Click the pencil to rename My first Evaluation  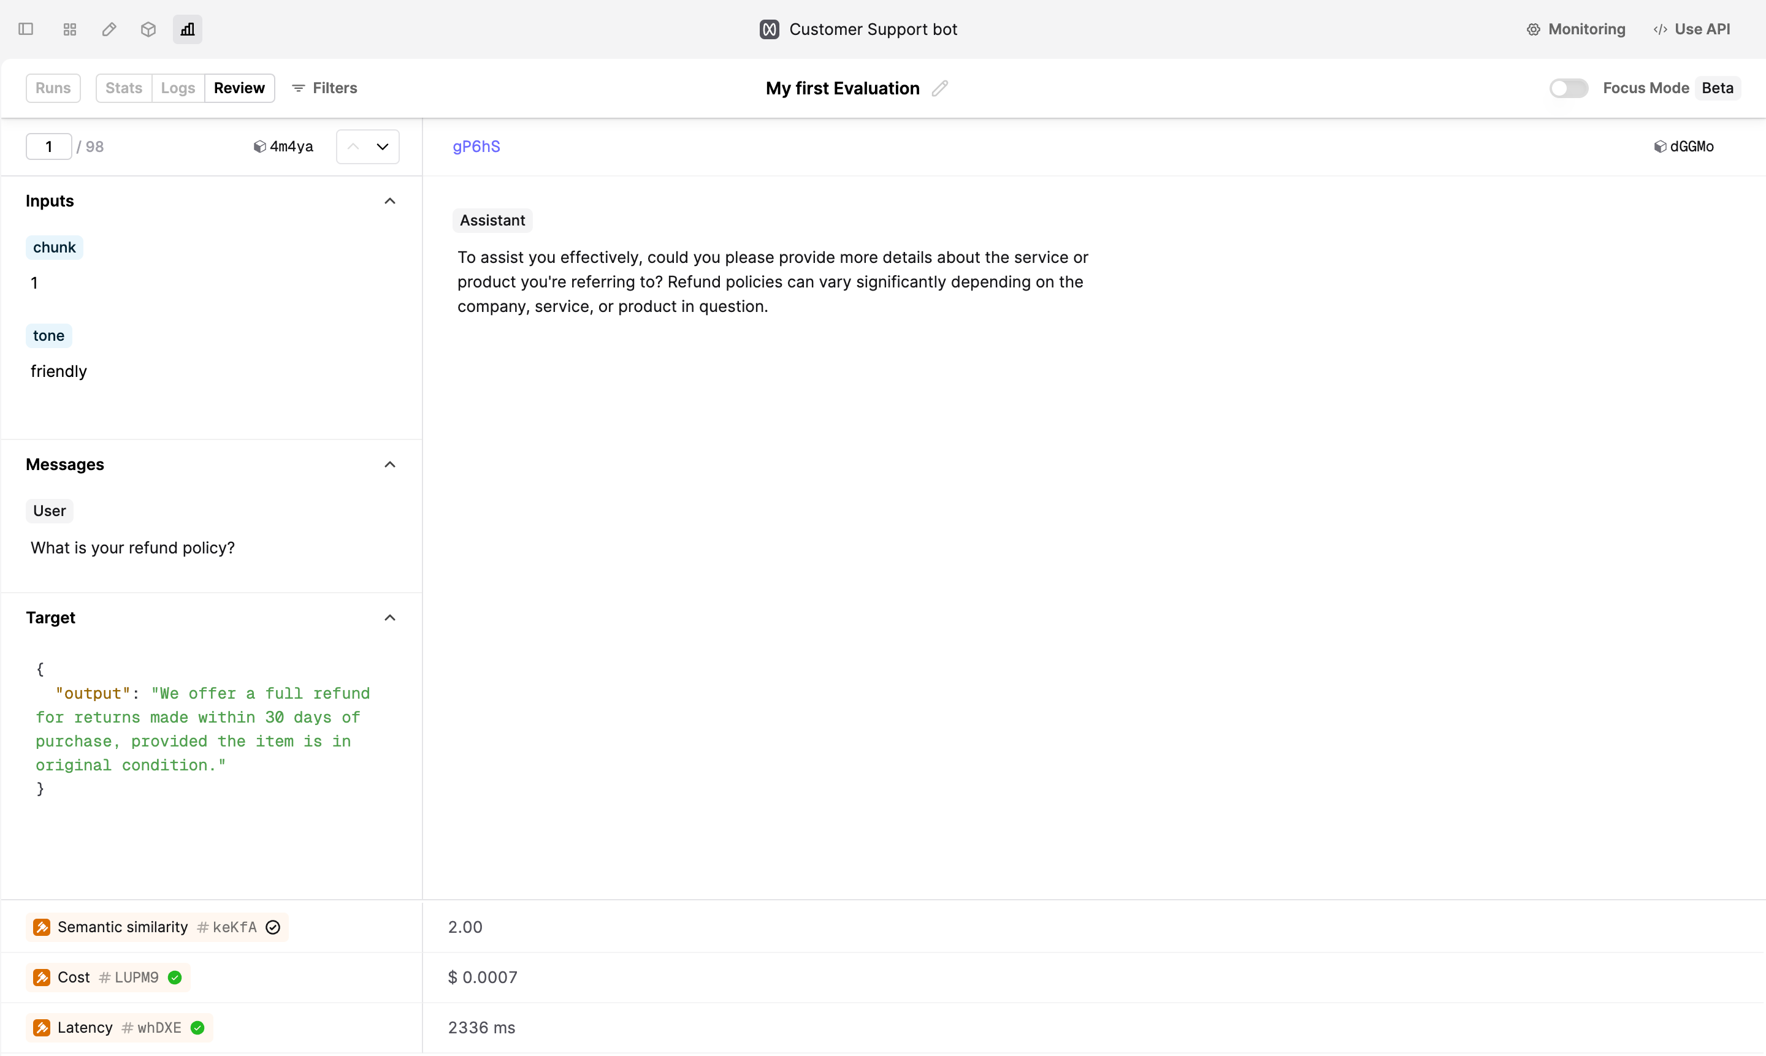click(939, 88)
